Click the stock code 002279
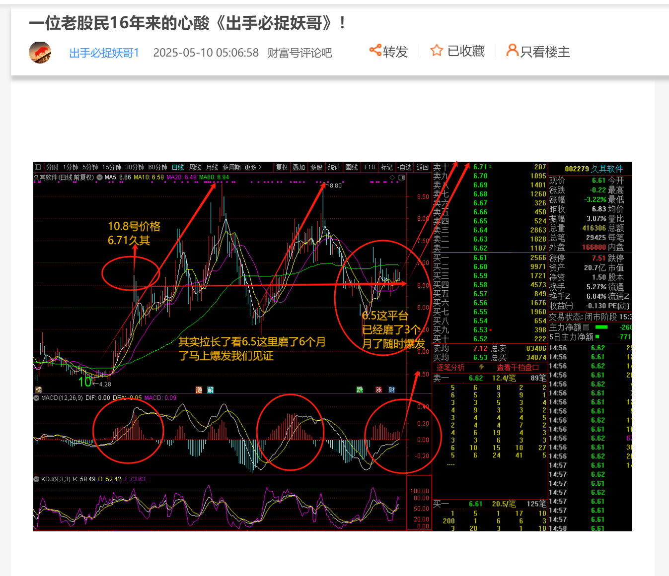 577,169
